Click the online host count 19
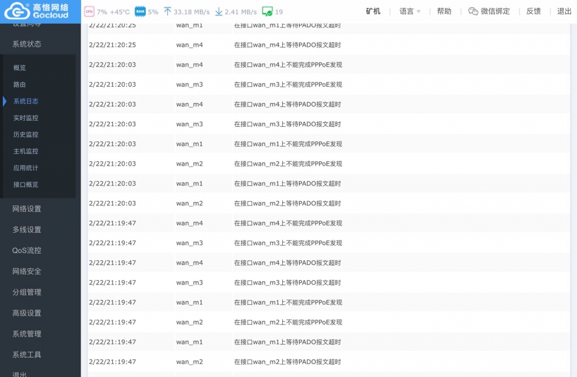The width and height of the screenshot is (577, 377). (x=279, y=12)
